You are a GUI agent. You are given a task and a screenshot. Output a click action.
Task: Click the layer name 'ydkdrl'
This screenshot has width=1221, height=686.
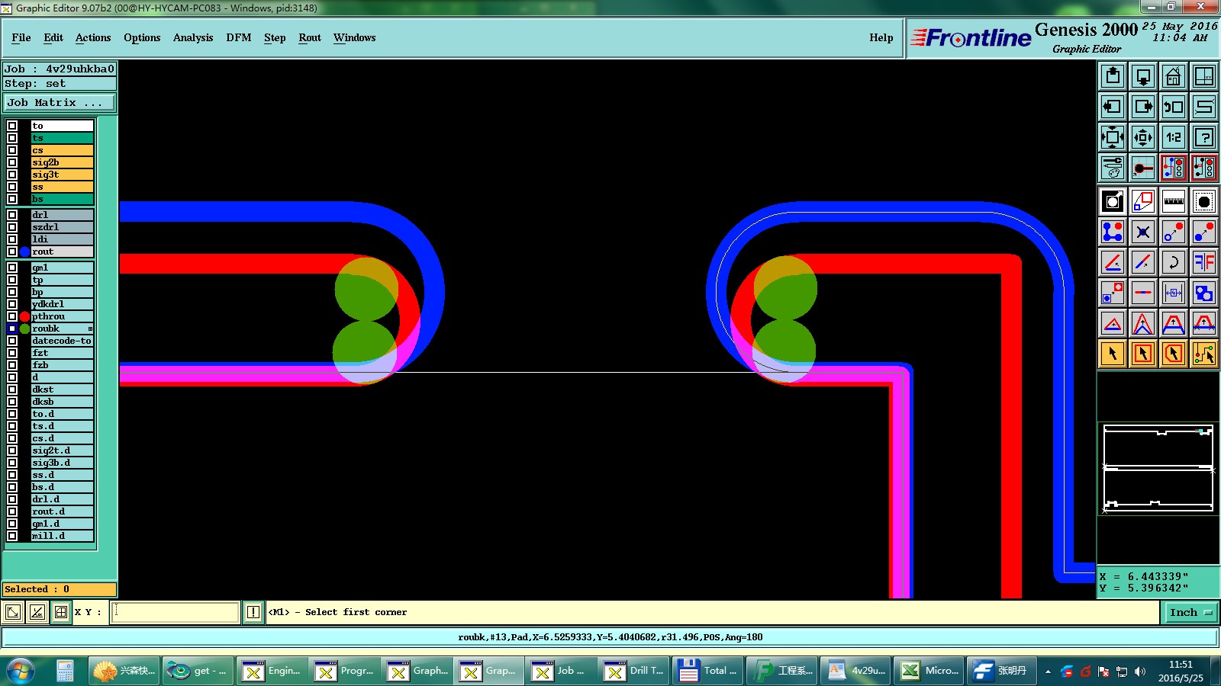click(62, 304)
